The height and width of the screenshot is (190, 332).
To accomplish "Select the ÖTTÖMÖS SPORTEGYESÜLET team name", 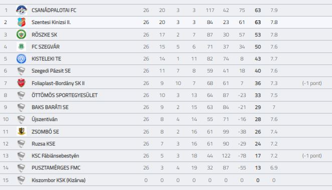I will click(x=65, y=95).
